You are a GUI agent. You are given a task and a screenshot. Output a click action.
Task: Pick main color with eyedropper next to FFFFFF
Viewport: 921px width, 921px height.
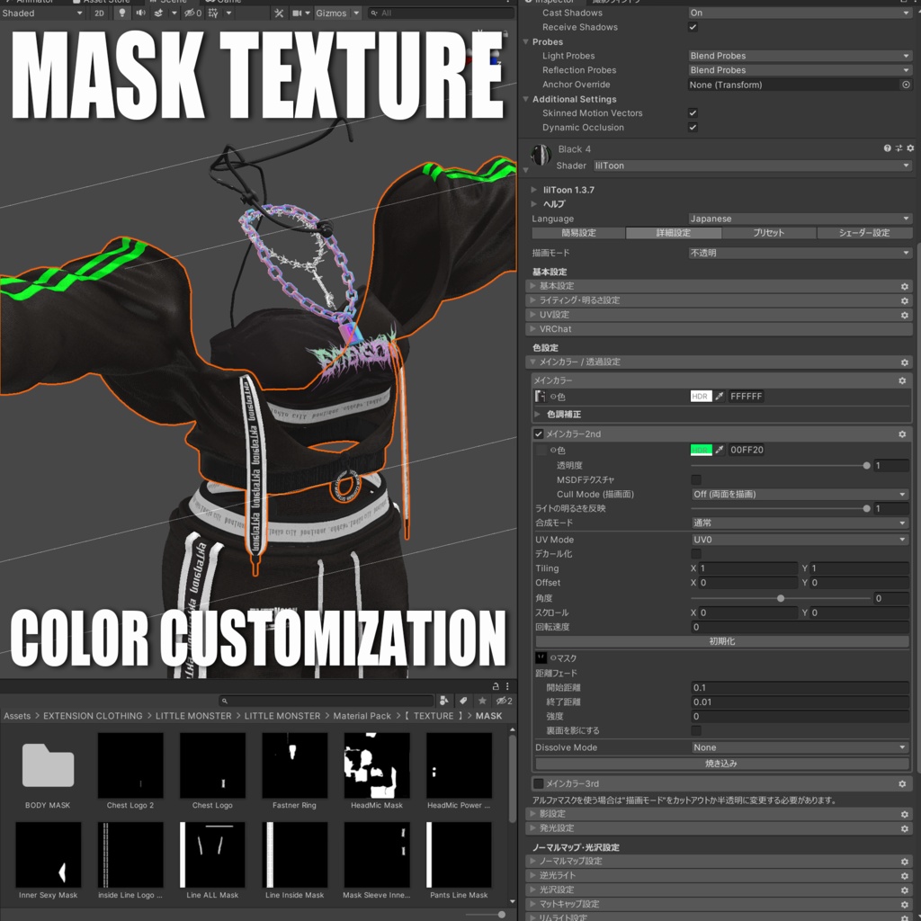click(720, 396)
